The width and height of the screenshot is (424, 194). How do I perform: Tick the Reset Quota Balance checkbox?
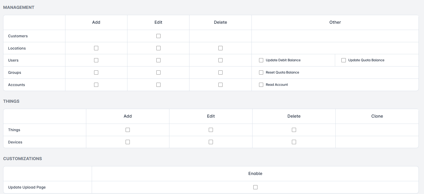(261, 72)
